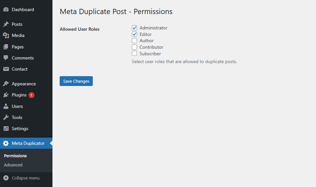The image size is (316, 187).
Task: Enable the Author role checkbox
Action: pos(134,41)
